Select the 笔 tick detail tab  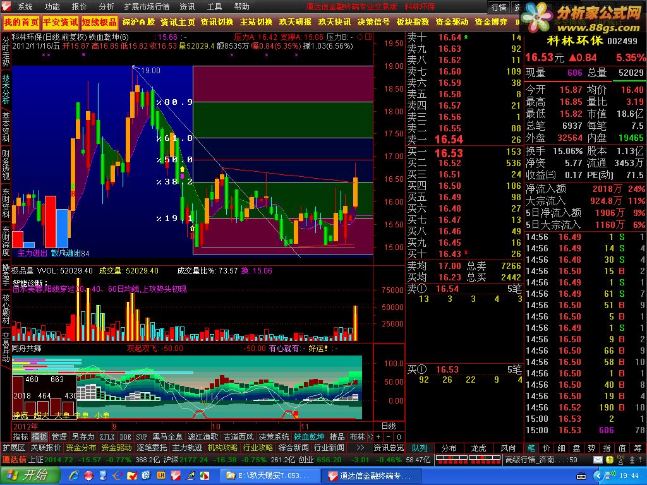coord(531,448)
